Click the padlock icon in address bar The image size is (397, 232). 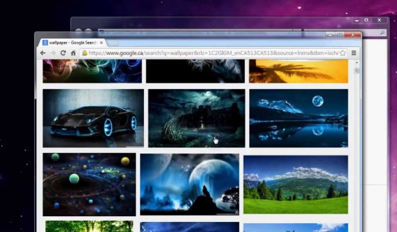(x=85, y=53)
